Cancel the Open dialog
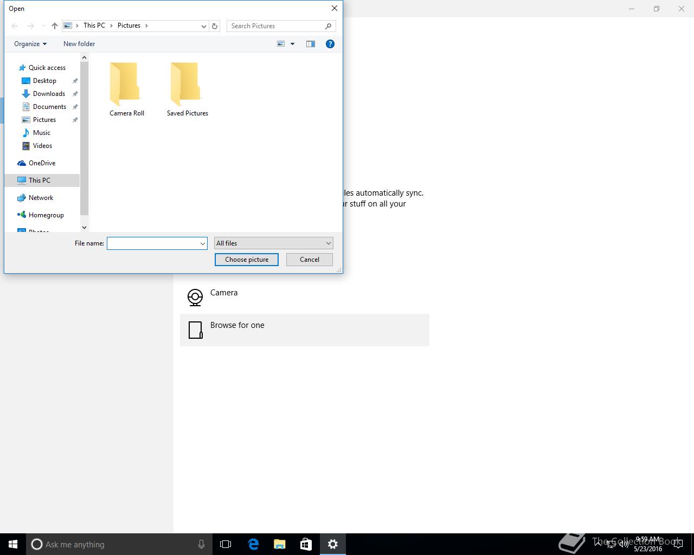Viewport: 694px width, 555px height. point(310,260)
